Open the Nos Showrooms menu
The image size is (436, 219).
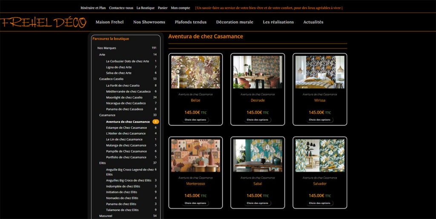tap(149, 22)
